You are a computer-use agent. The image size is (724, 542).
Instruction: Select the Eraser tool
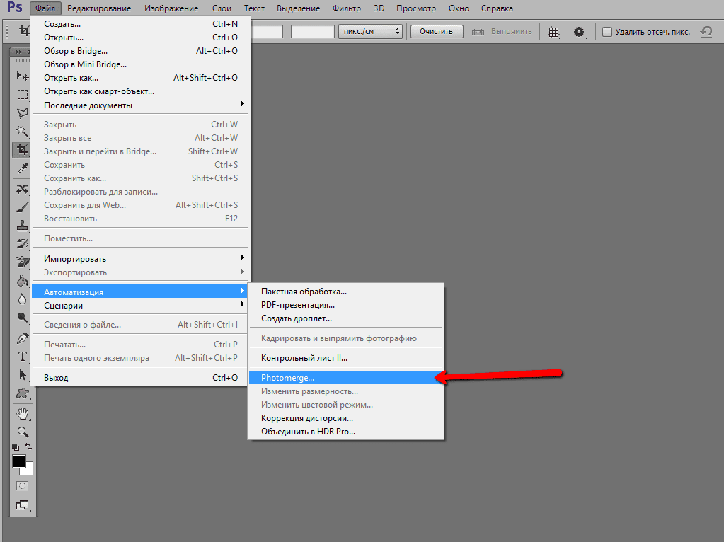pyautogui.click(x=22, y=262)
